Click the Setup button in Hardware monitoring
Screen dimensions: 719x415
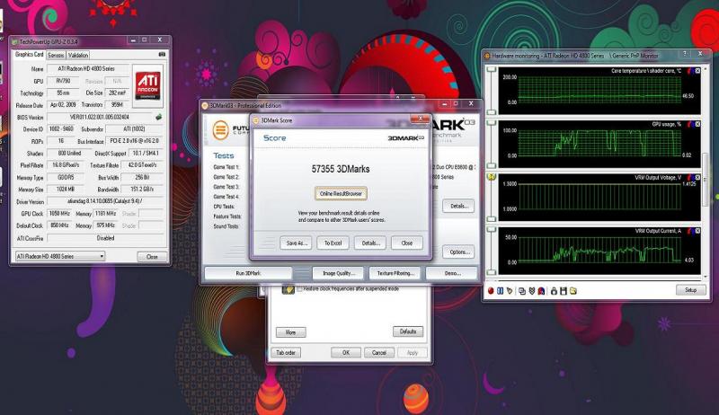coord(690,290)
